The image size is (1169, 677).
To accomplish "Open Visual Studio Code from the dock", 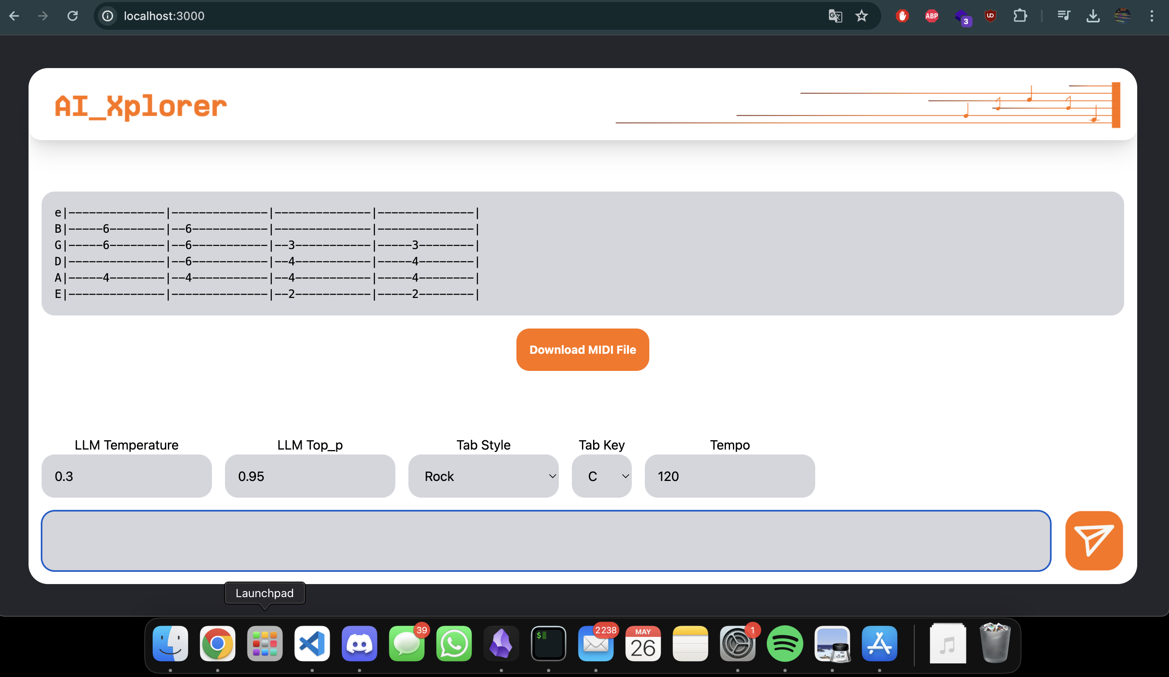I will pyautogui.click(x=312, y=644).
